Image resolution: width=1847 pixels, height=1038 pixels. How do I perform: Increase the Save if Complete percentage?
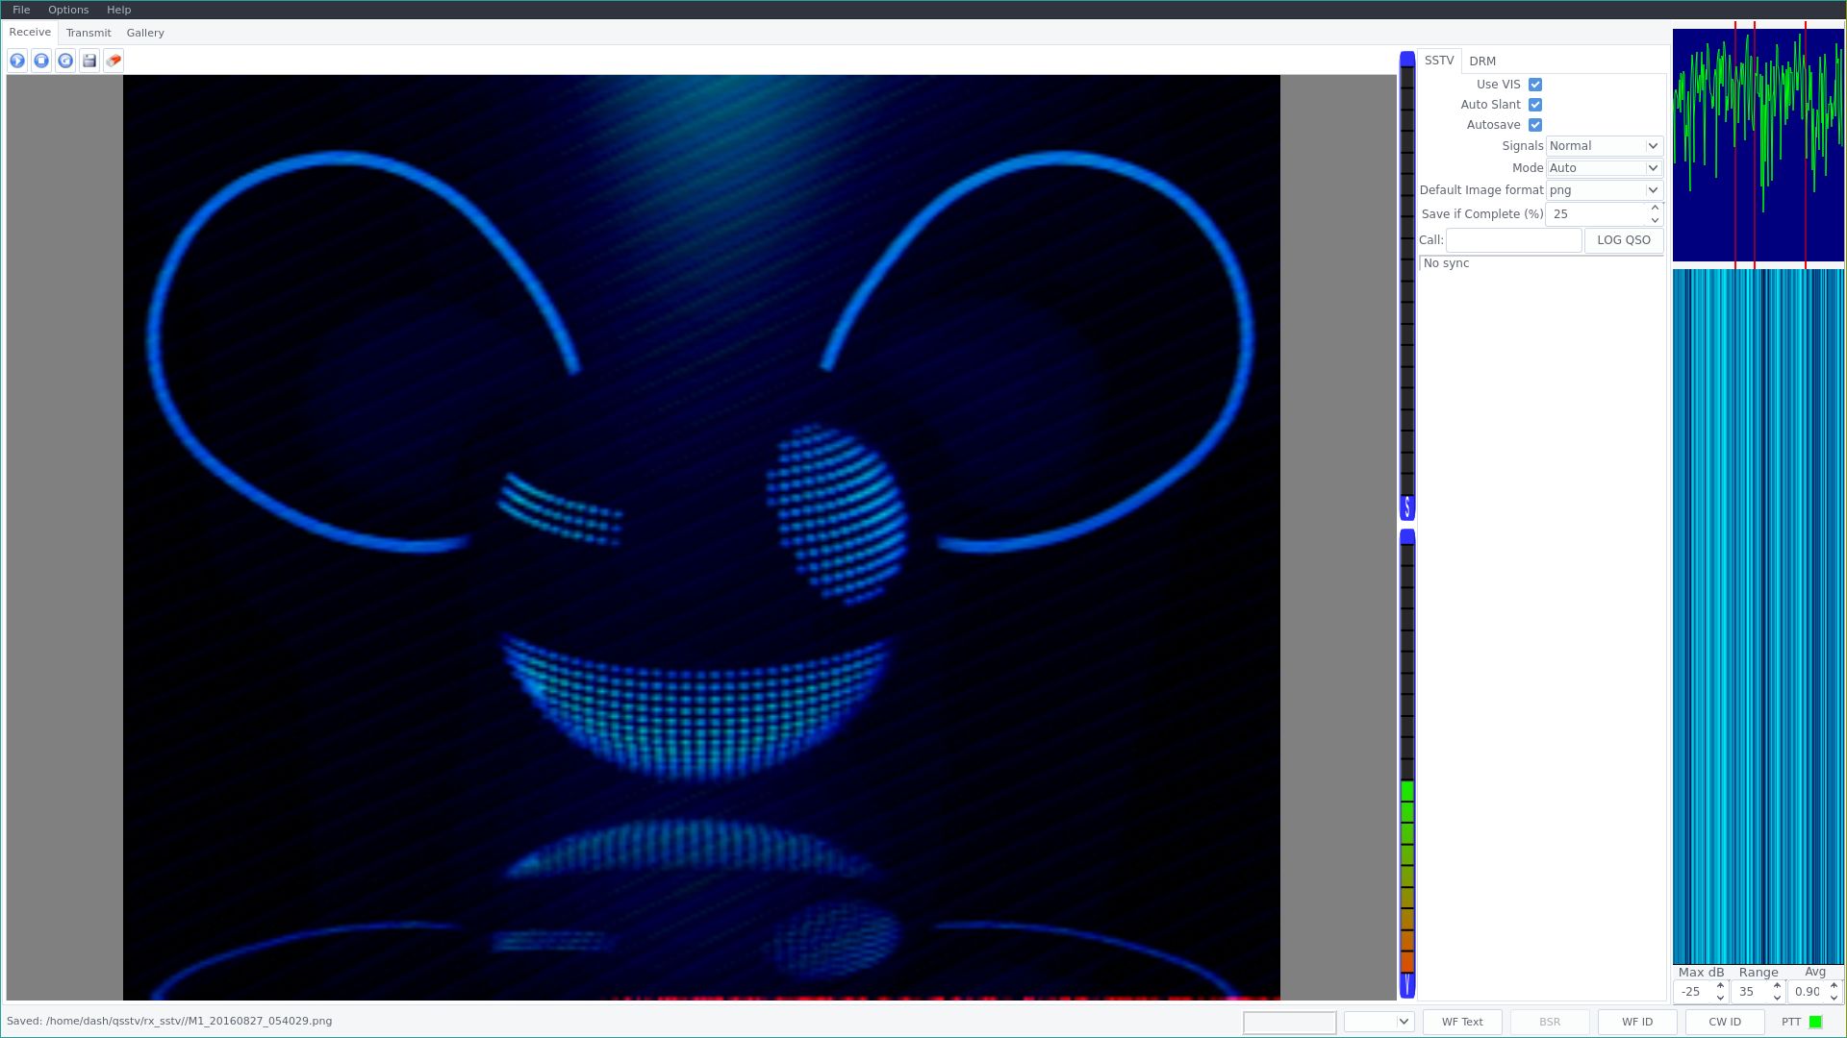point(1655,209)
